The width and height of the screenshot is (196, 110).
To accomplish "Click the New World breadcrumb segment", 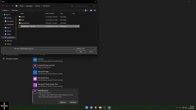I will click(x=46, y=6).
